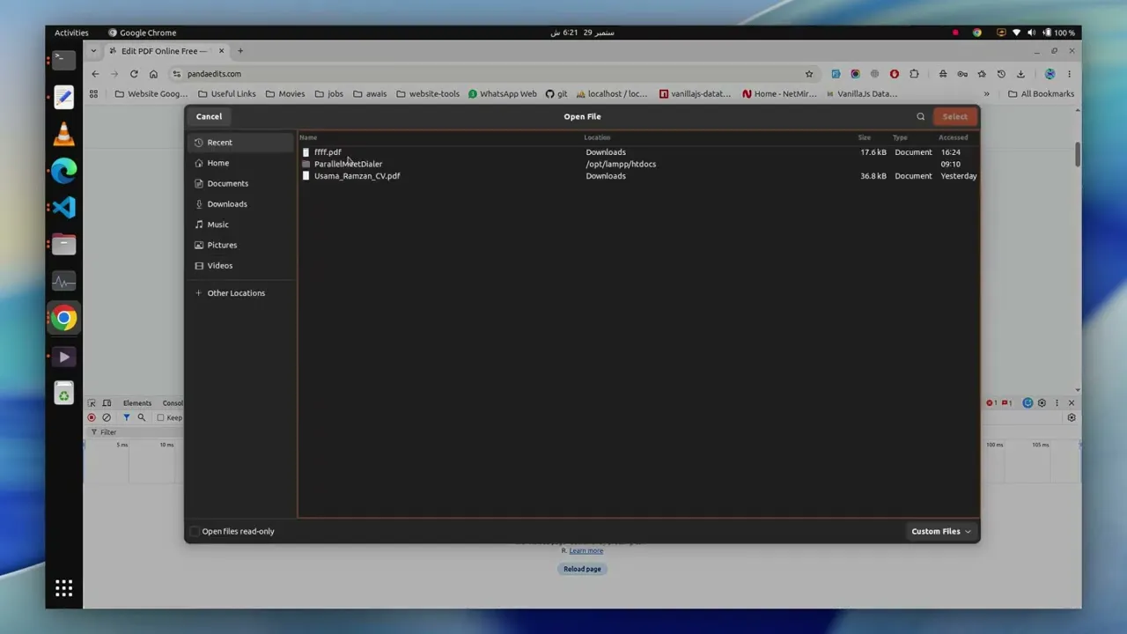Open Chrome extensions puzzle icon
The height and width of the screenshot is (634, 1127).
914,74
